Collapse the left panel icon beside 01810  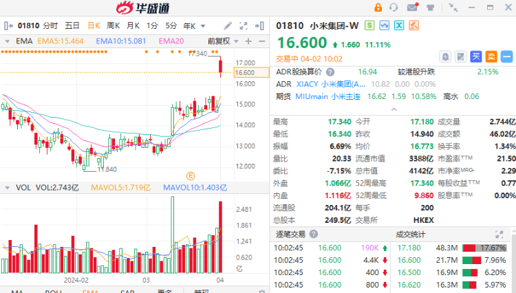pos(8,25)
